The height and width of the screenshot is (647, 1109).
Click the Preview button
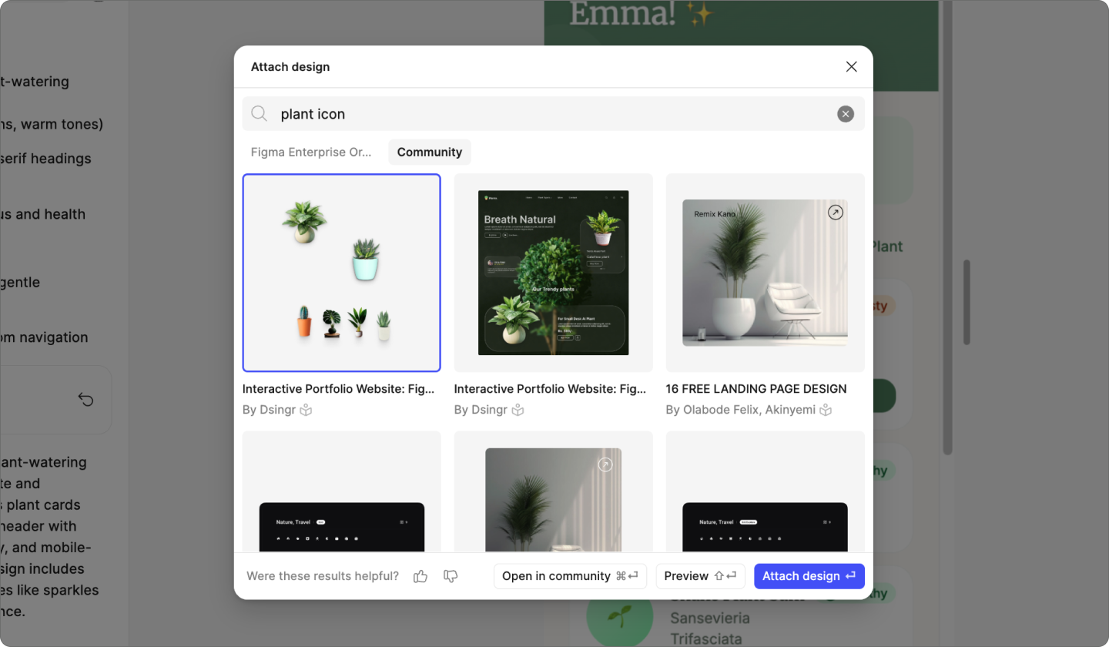pyautogui.click(x=700, y=575)
